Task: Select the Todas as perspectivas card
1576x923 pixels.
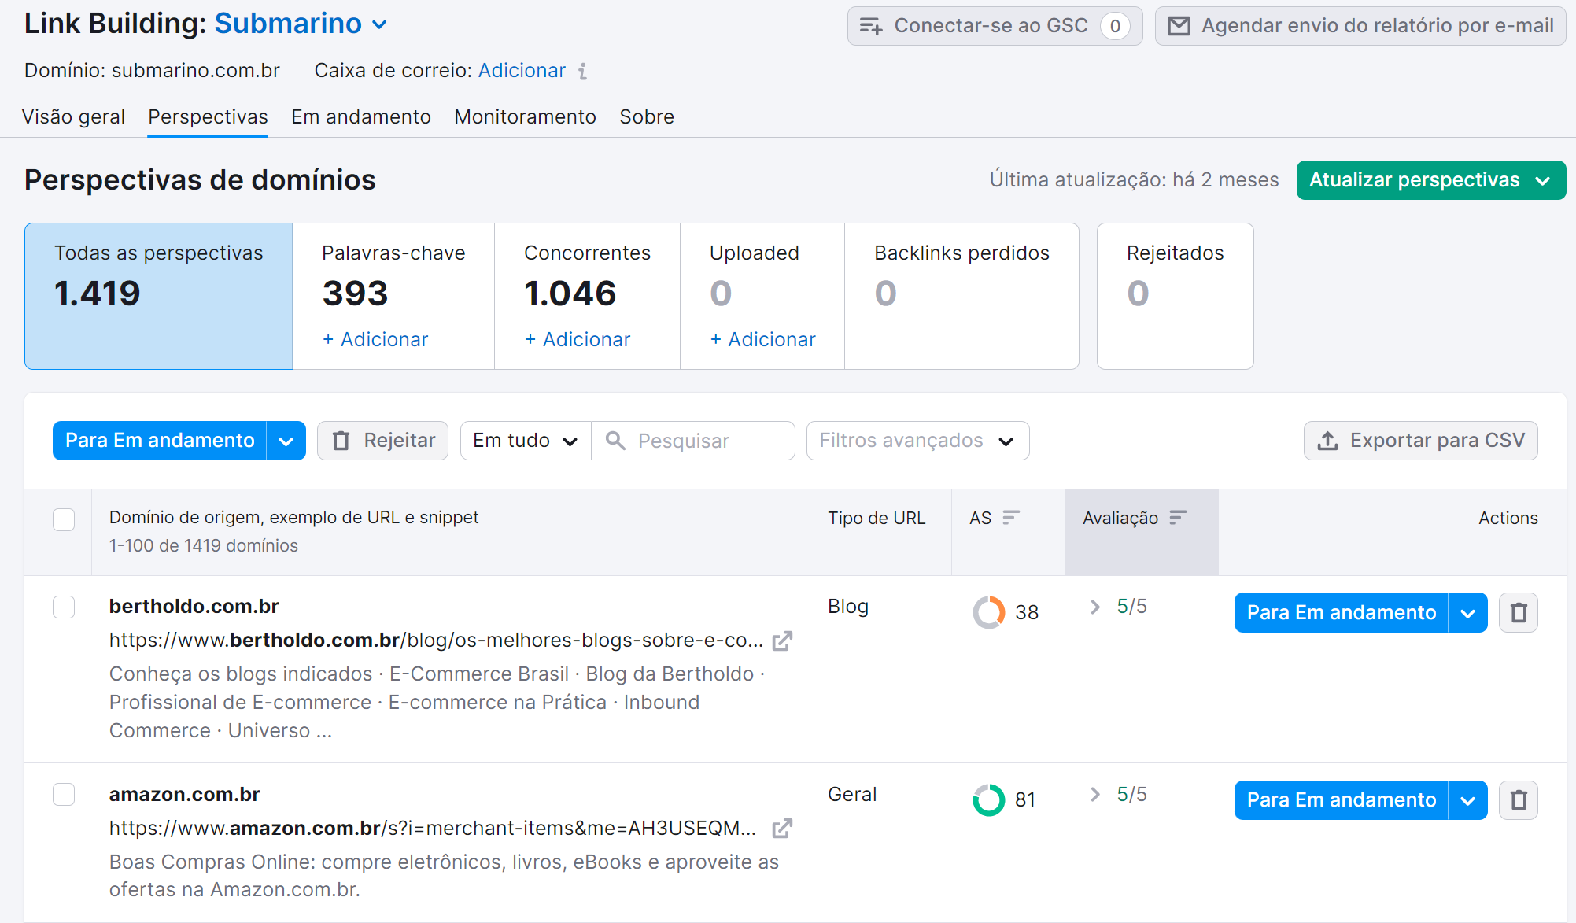Action: pyautogui.click(x=159, y=296)
